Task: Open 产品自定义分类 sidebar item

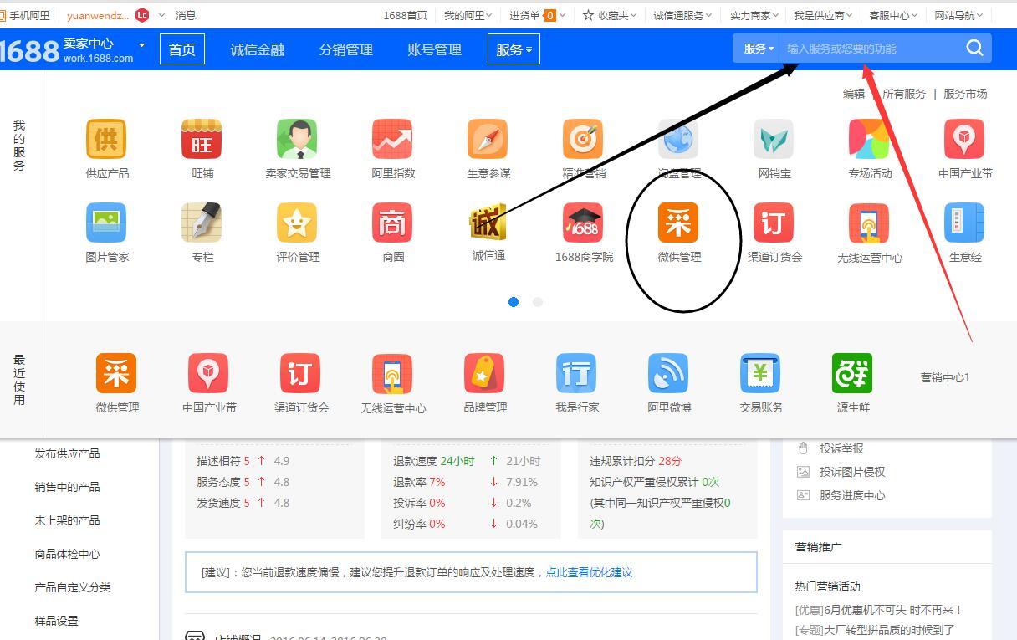Action: (x=73, y=587)
